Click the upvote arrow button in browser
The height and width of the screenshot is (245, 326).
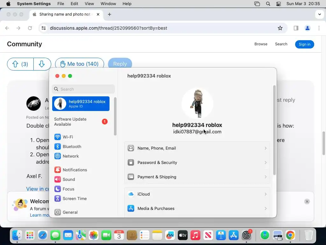[x=20, y=64]
